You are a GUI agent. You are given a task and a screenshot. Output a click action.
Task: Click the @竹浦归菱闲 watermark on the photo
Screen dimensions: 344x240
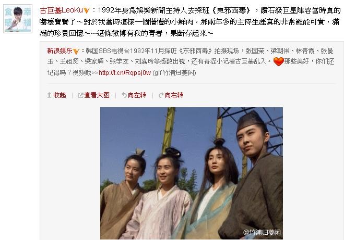(262, 232)
